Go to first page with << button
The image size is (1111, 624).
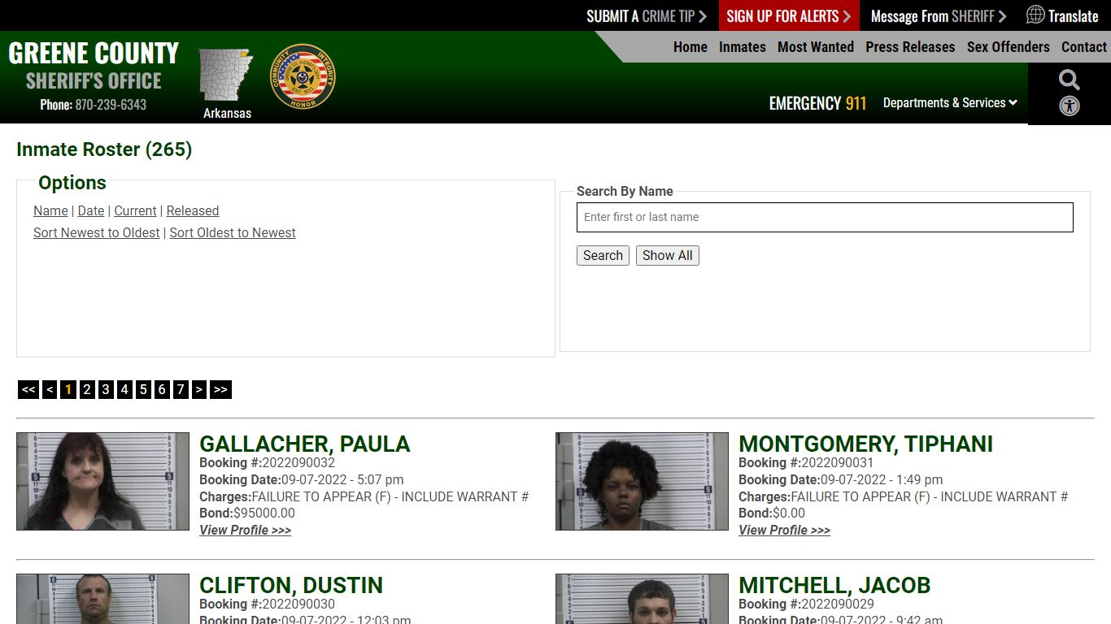tap(28, 389)
